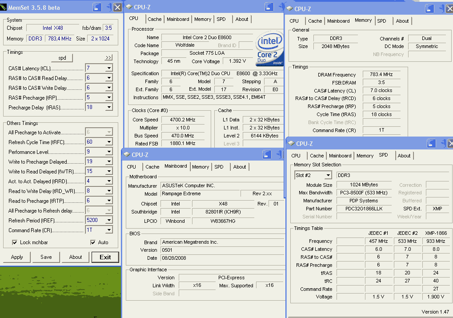453x318 pixels.
Task: Click the DRAM Frequency value 783.4 MHz
Action: [381, 74]
